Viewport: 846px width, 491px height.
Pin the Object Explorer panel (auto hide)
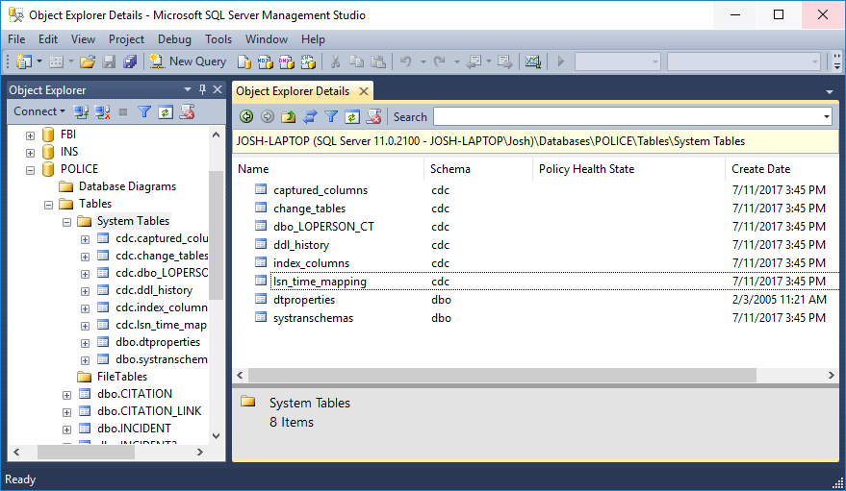(x=202, y=89)
